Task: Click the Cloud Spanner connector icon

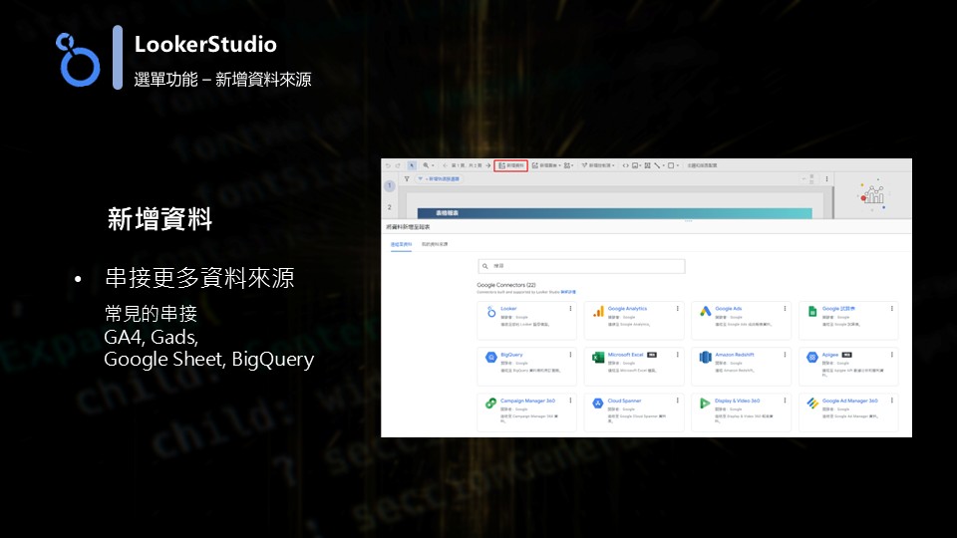Action: point(598,403)
